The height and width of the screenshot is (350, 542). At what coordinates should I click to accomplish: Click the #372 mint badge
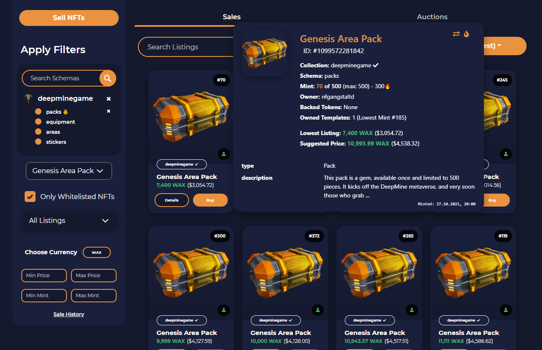(314, 236)
